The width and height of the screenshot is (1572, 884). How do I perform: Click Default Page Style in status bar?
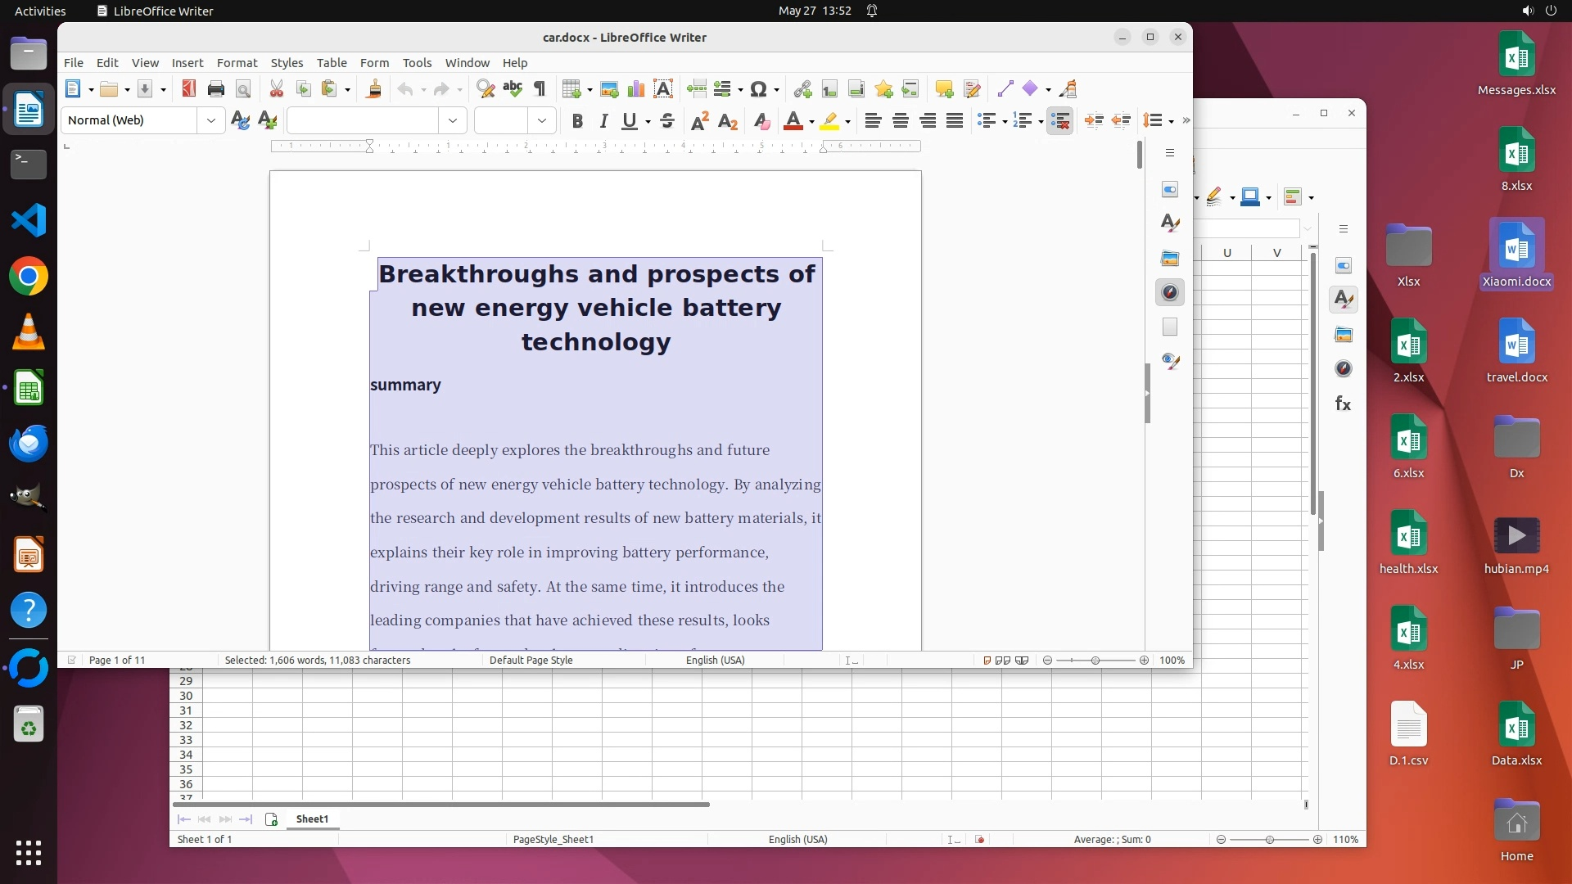pos(531,661)
